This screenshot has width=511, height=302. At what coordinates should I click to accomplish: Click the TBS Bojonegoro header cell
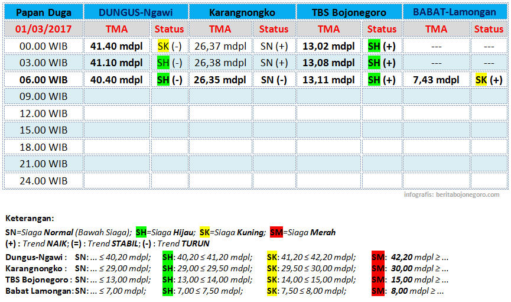pyautogui.click(x=349, y=12)
